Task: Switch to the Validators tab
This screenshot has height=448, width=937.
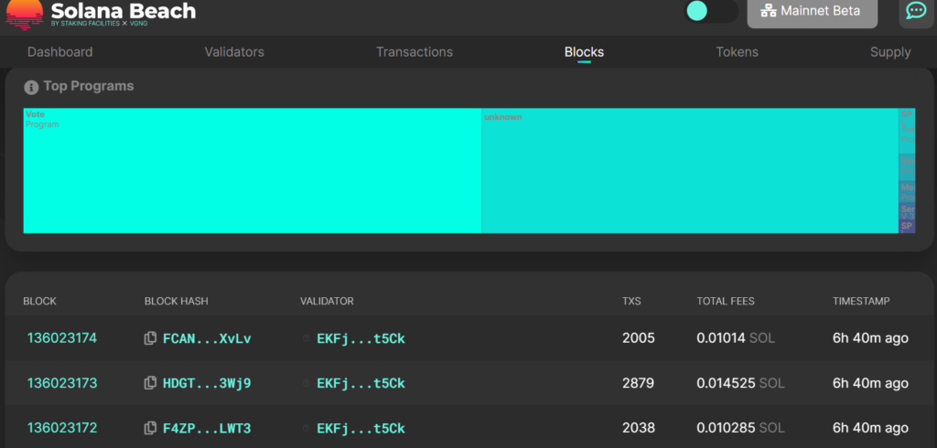Action: click(234, 52)
